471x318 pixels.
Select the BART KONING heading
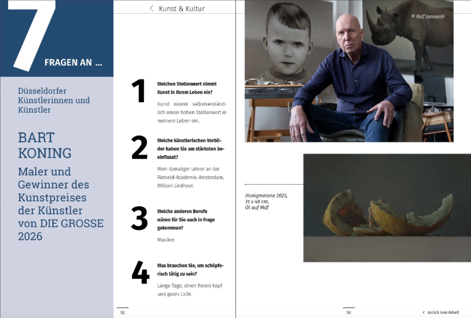click(44, 145)
